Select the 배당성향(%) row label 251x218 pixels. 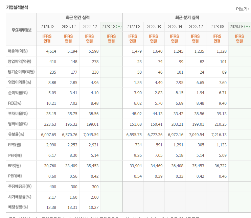pos(18,207)
